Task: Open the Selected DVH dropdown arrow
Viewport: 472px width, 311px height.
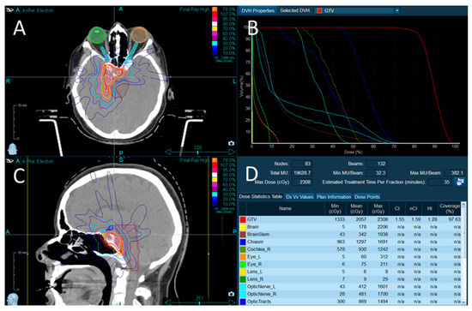Action: [x=397, y=10]
